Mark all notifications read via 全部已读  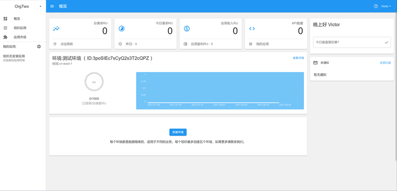coord(385,62)
